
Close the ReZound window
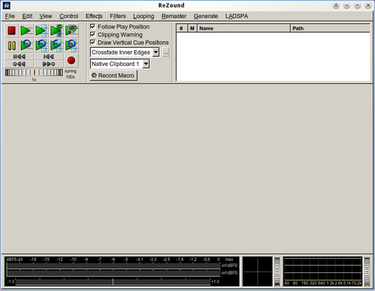(368, 5)
